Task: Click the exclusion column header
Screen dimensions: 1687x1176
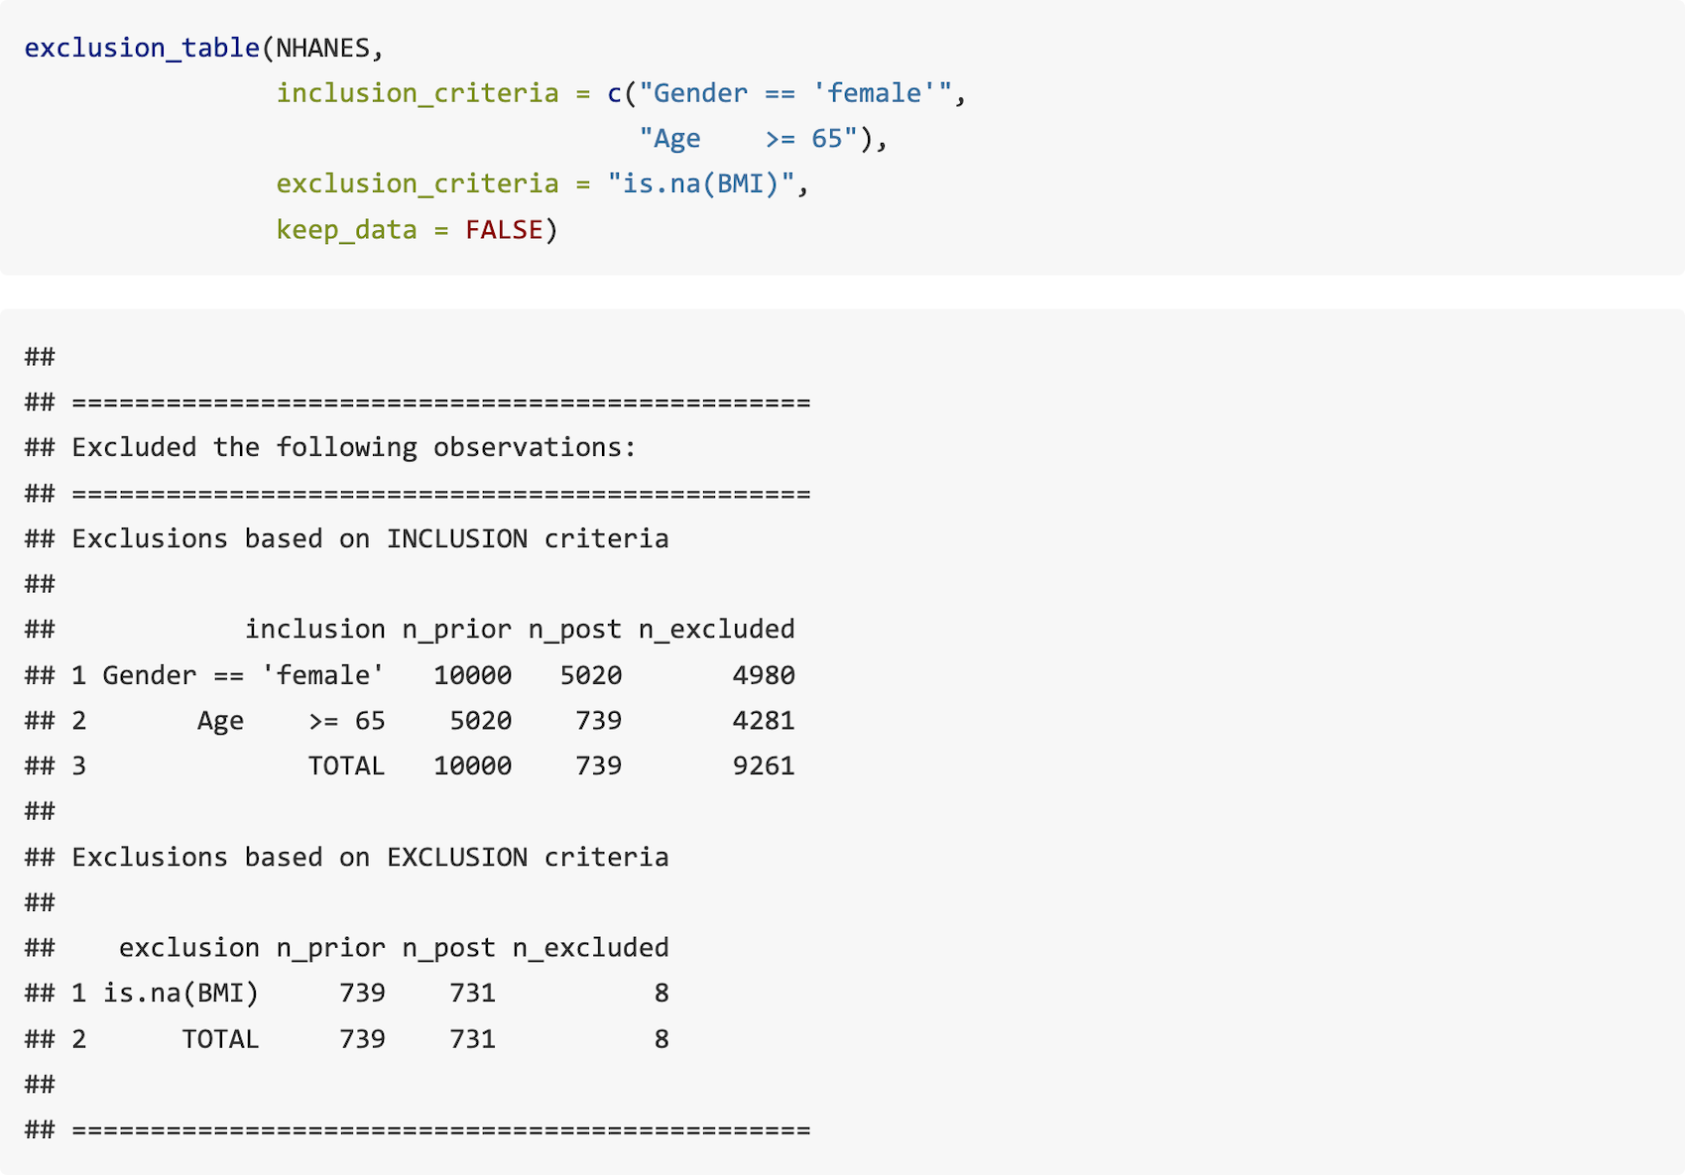Action: [x=189, y=948]
